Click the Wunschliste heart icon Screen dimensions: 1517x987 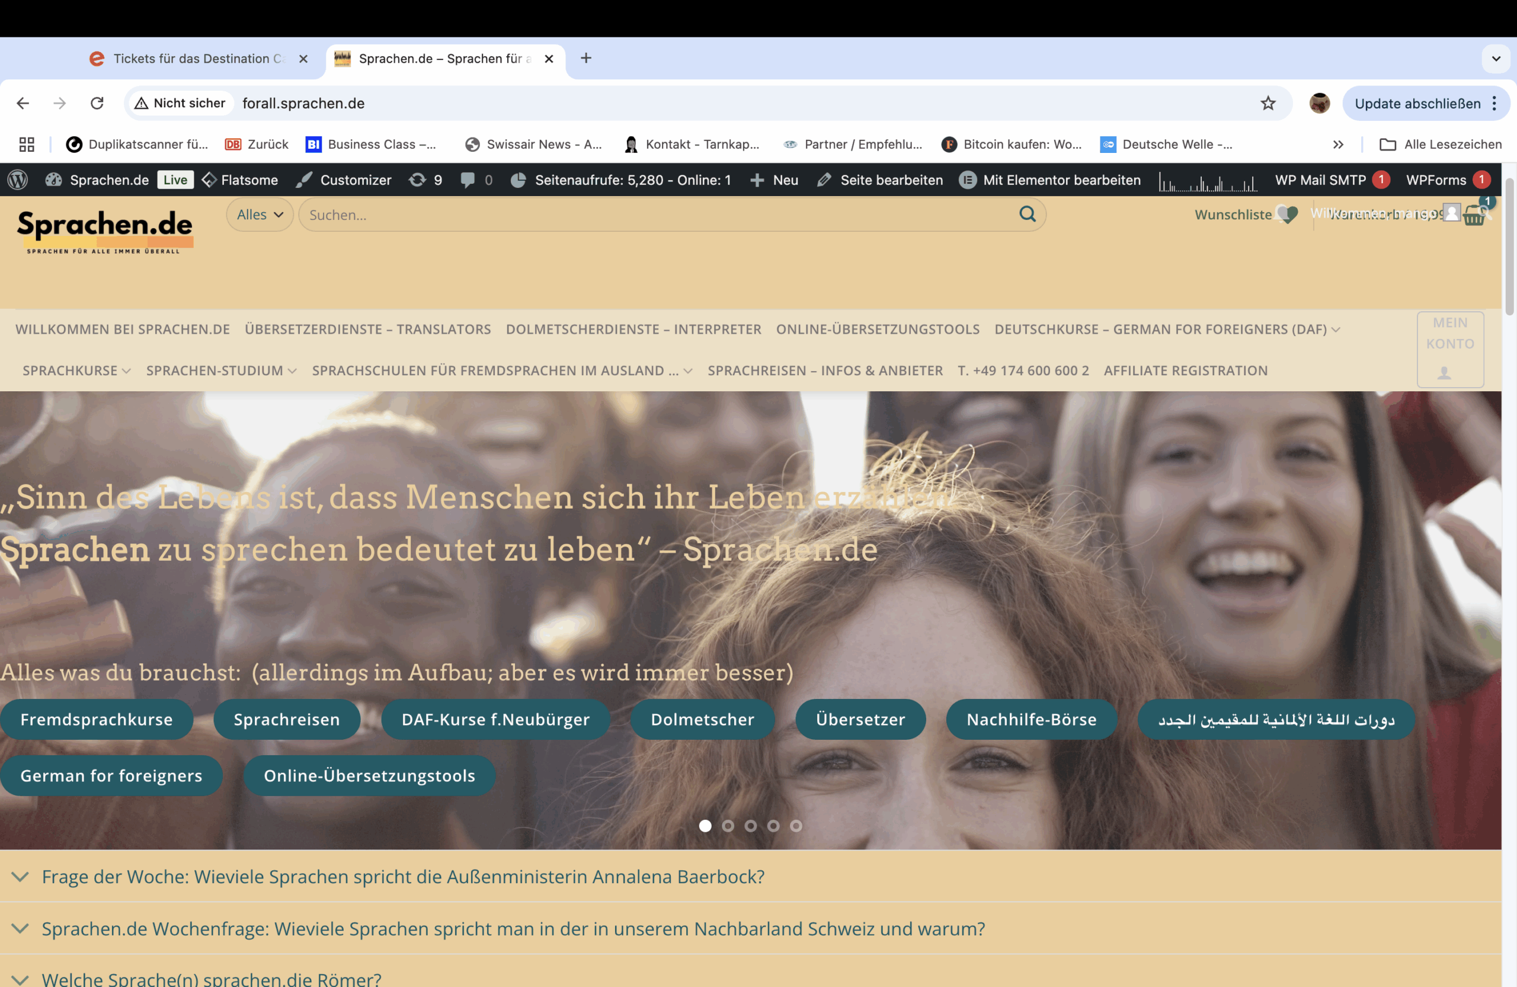(x=1288, y=214)
